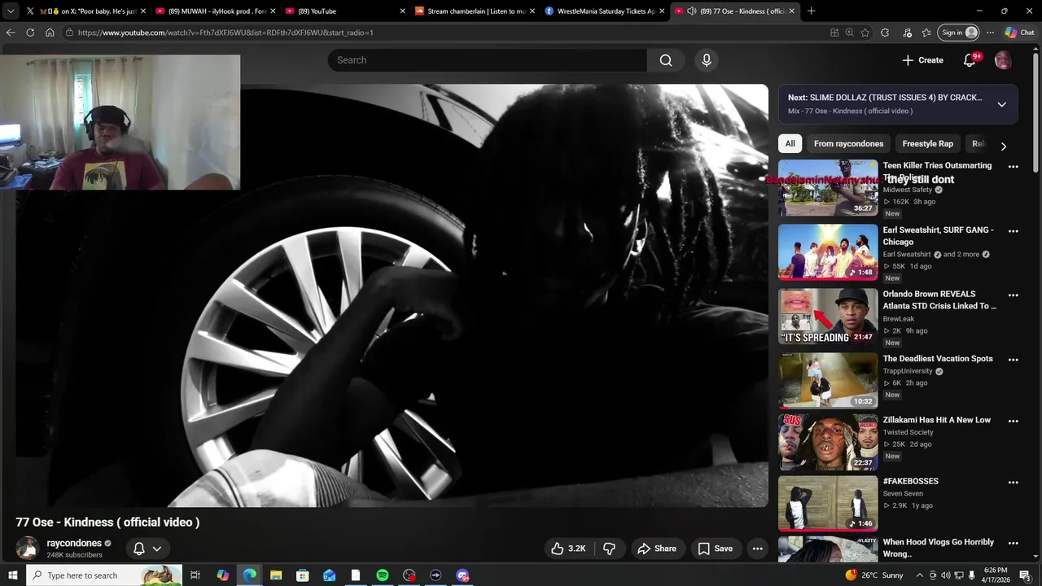Open options for The Deadliest Vacation Spots
The height and width of the screenshot is (586, 1042).
pos(1014,360)
